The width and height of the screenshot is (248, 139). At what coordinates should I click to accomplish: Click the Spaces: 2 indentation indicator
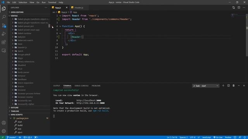(183, 137)
